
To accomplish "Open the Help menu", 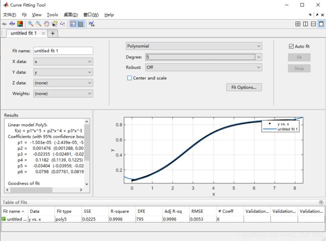I will [x=109, y=15].
